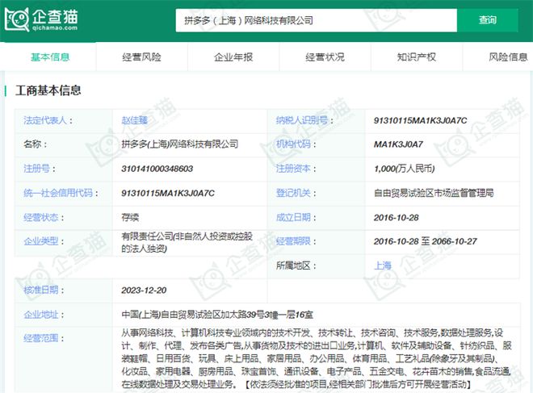Open the 经营风险 tab

click(142, 57)
